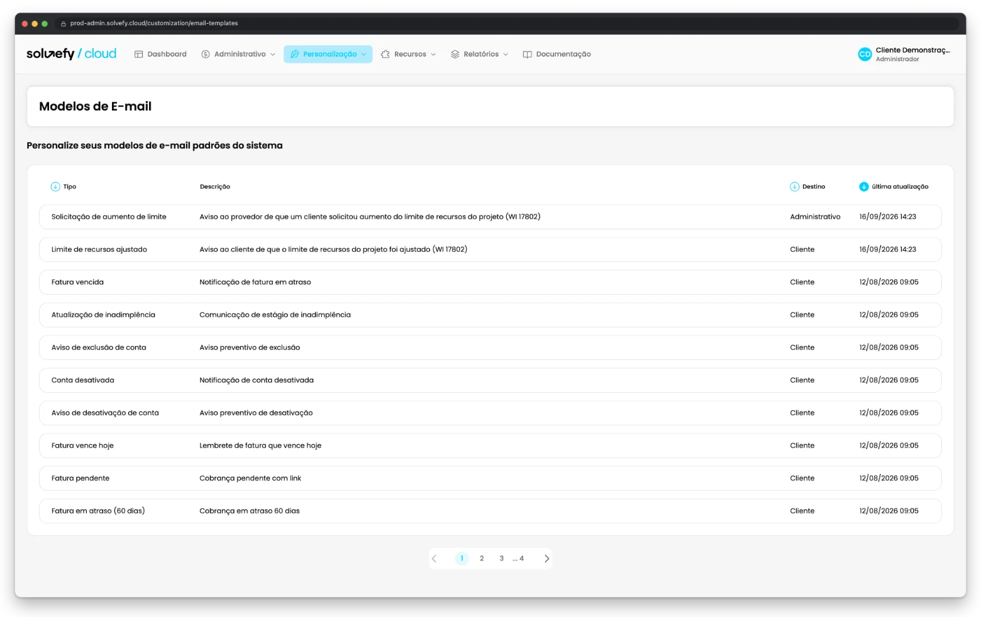Image resolution: width=981 pixels, height=617 pixels.
Task: Click the Personalização megaphone icon
Action: 295,54
